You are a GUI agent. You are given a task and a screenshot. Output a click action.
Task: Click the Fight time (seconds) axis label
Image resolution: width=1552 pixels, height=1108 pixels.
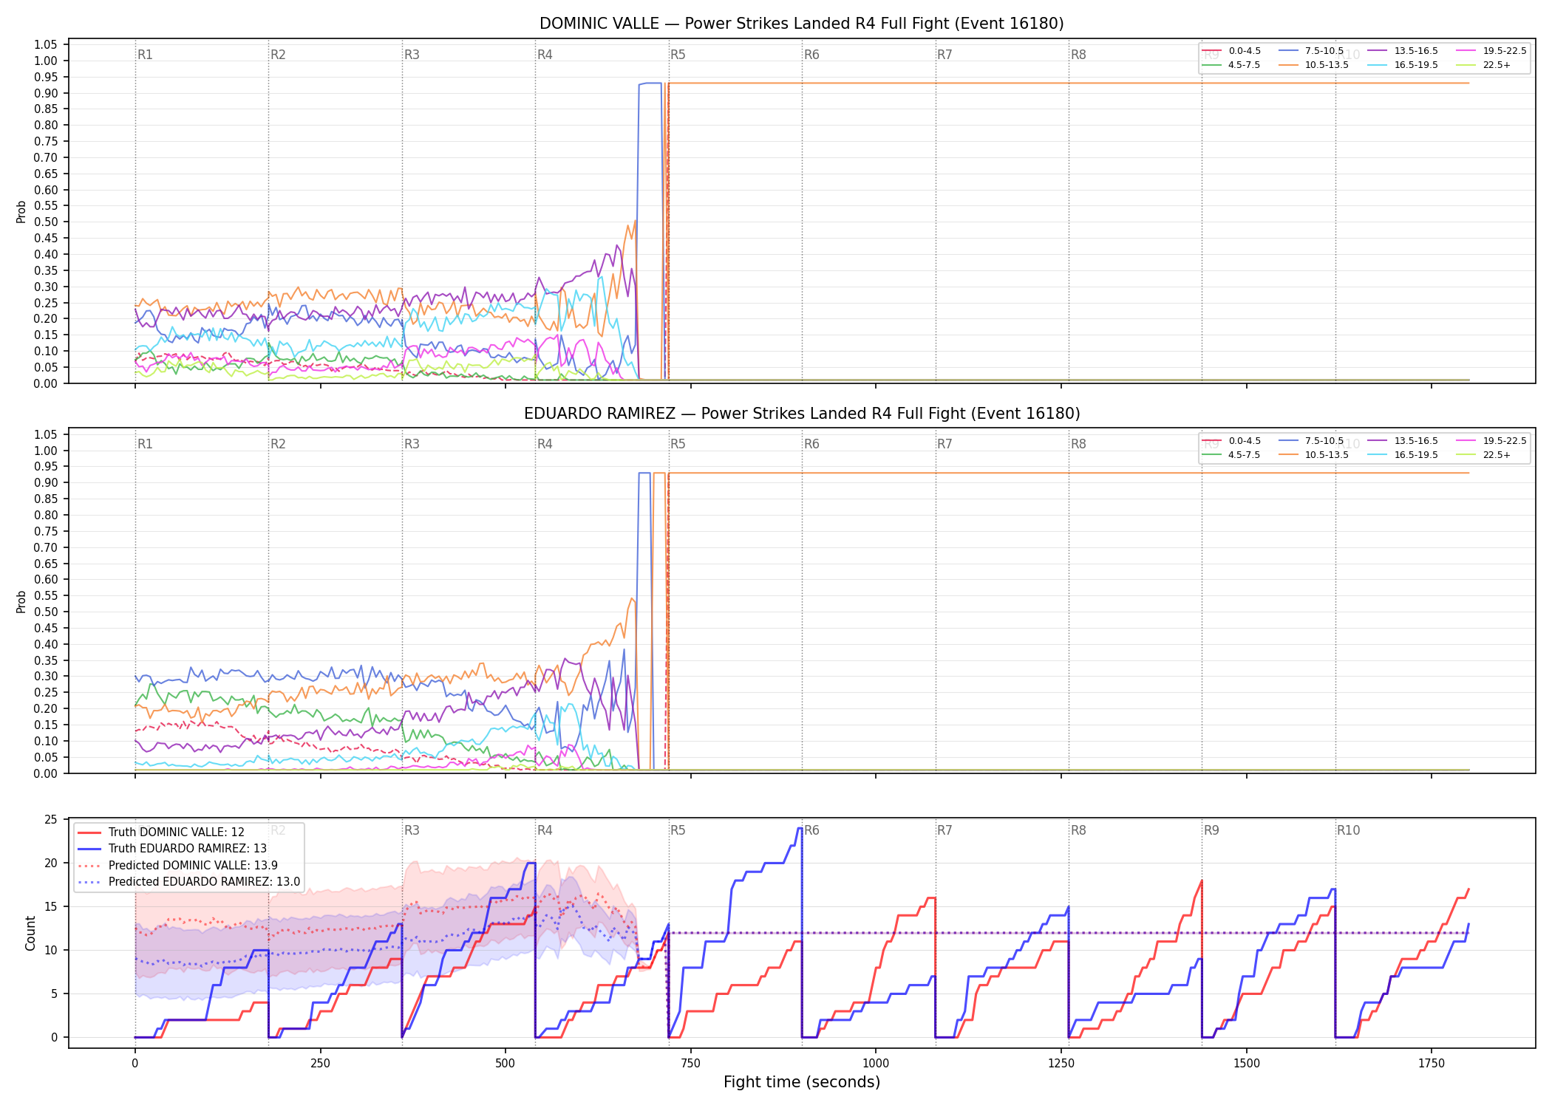(802, 1082)
